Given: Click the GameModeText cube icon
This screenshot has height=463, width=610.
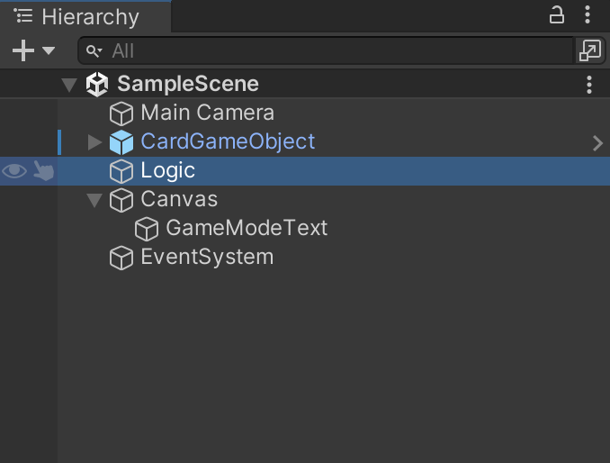Looking at the screenshot, I should [x=147, y=229].
